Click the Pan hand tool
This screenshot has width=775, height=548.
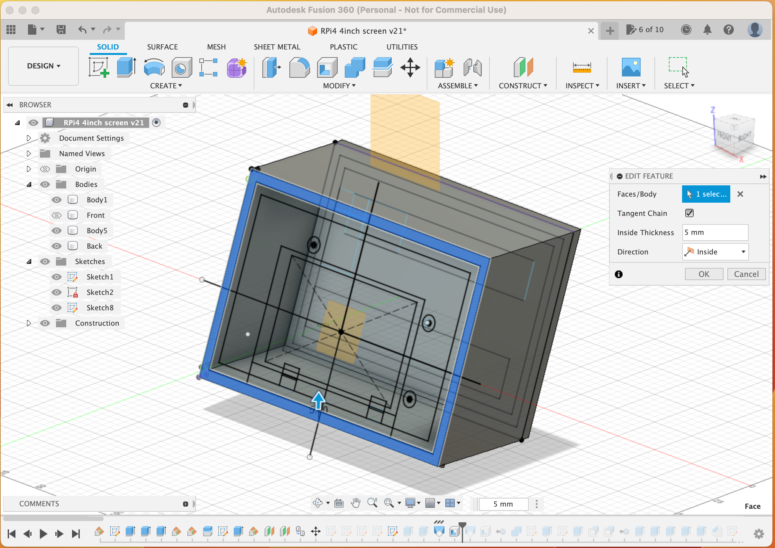355,503
